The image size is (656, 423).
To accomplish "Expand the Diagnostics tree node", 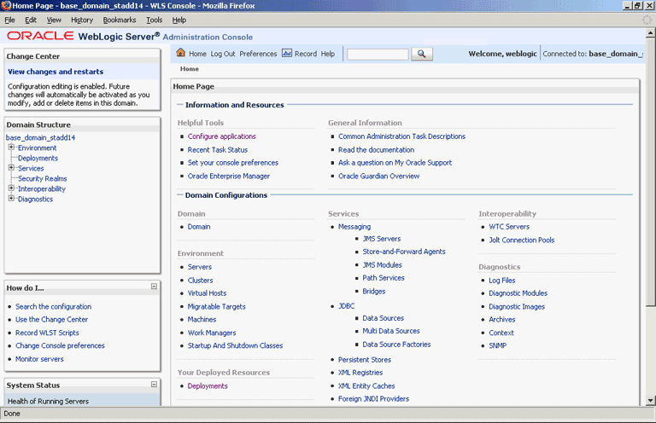I will [11, 198].
